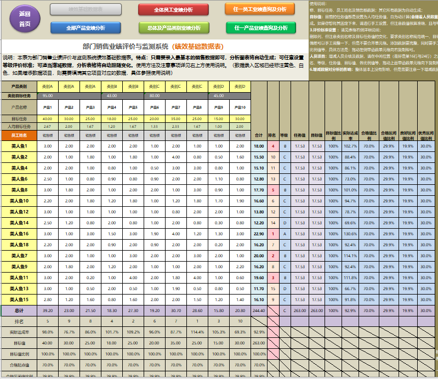The width and height of the screenshot is (438, 379).
Task: Select the 等级 column header
Action: click(285, 135)
